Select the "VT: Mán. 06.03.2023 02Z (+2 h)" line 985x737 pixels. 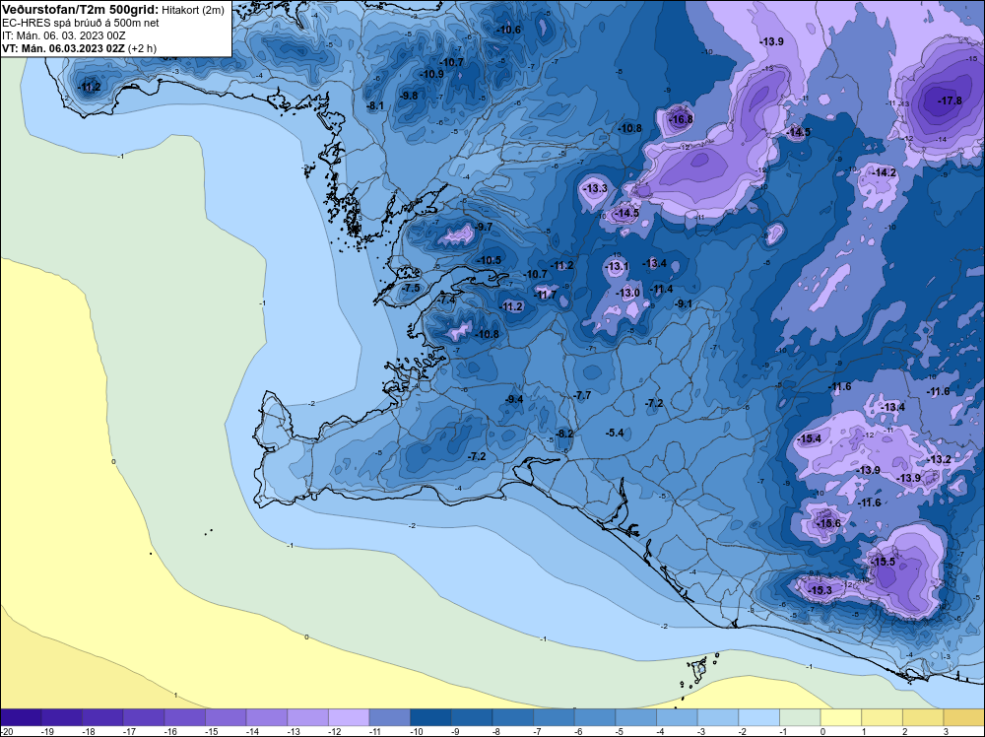79,48
